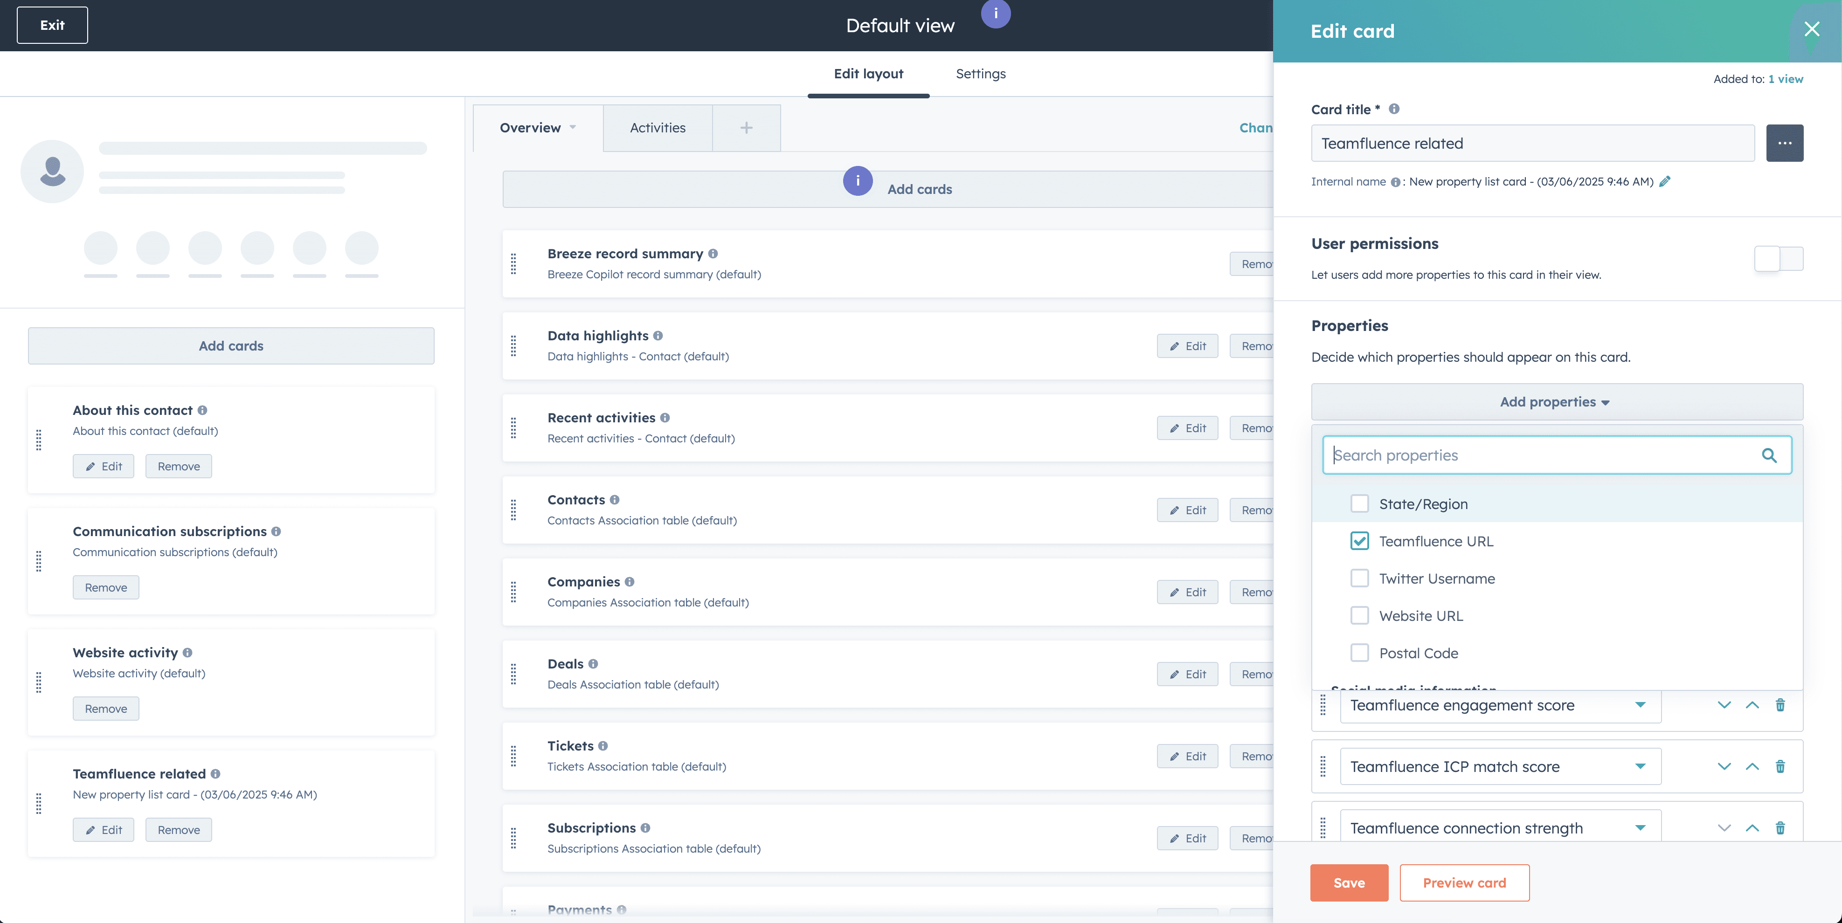This screenshot has height=923, width=1842.
Task: Open the Overview tab dropdown arrow
Action: point(573,127)
